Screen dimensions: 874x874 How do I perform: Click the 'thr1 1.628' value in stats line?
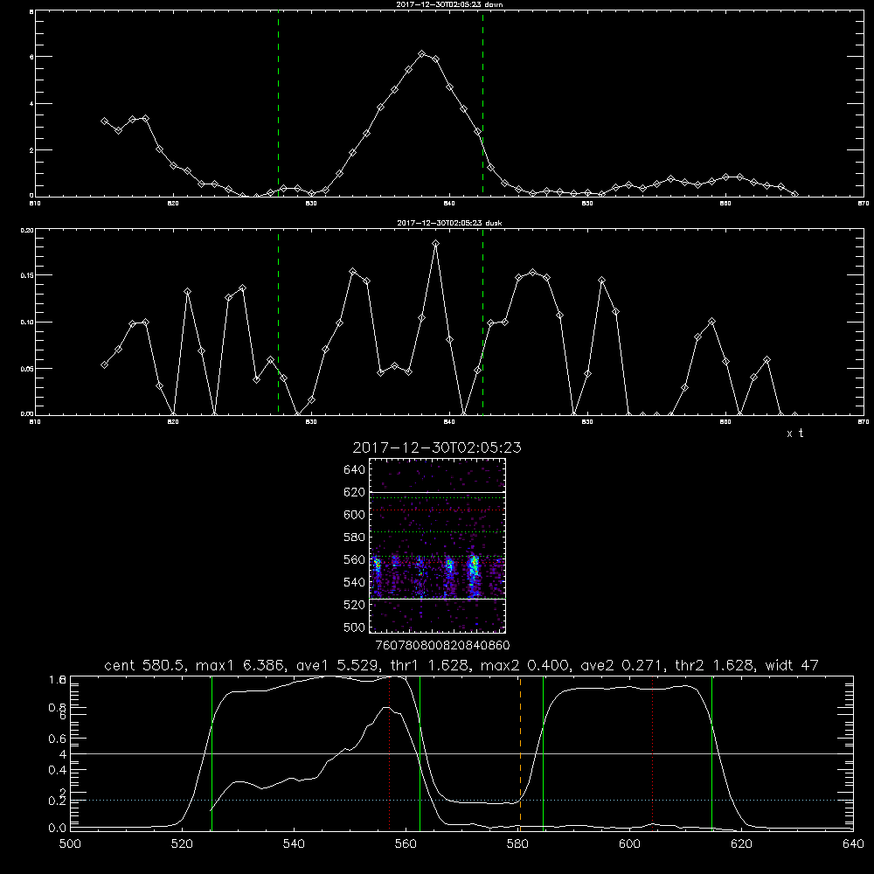coord(433,665)
